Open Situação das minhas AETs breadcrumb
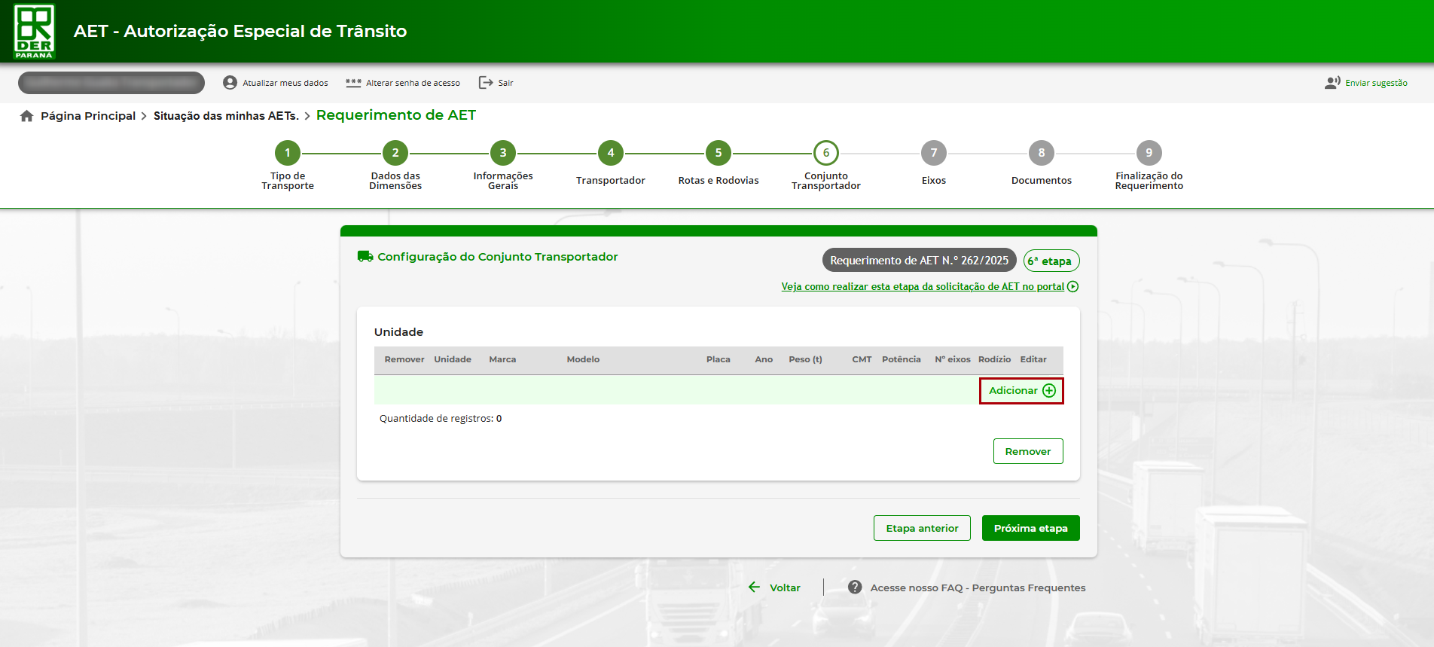 226,116
